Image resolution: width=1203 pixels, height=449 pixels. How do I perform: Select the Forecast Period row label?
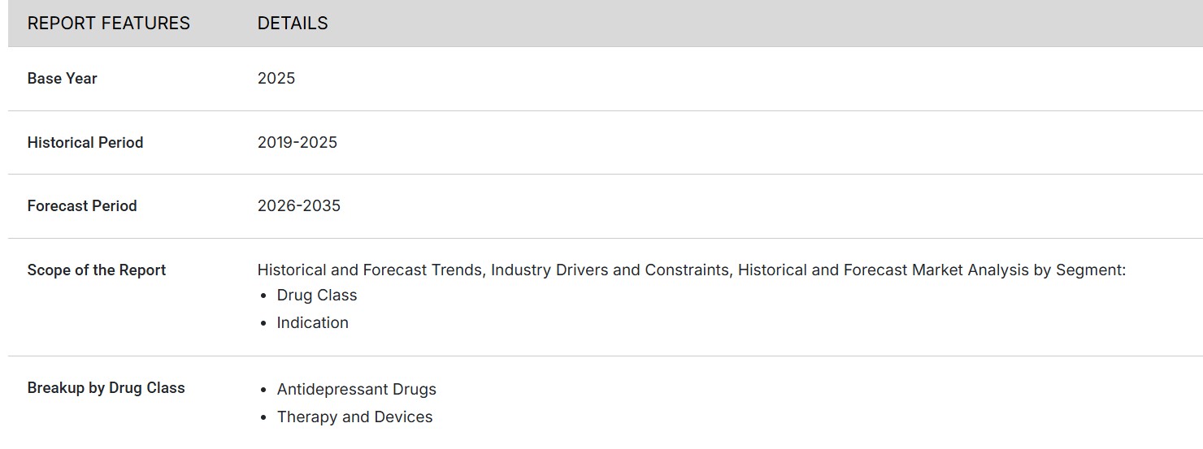(82, 206)
